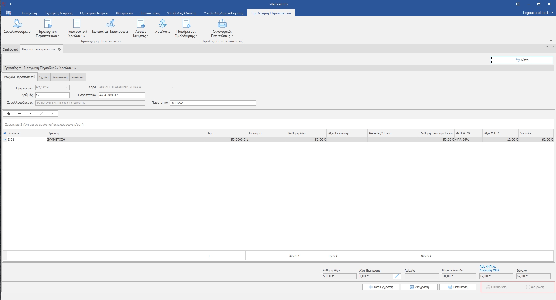
Task: Open the Σχόλια tab
Action: (44, 77)
